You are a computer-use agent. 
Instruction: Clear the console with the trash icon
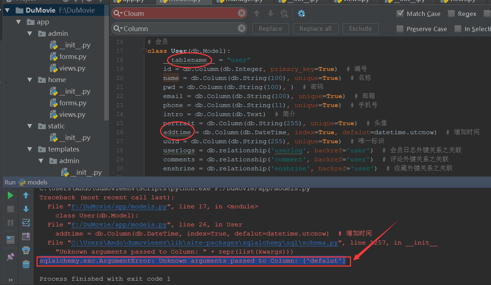pyautogui.click(x=25, y=264)
